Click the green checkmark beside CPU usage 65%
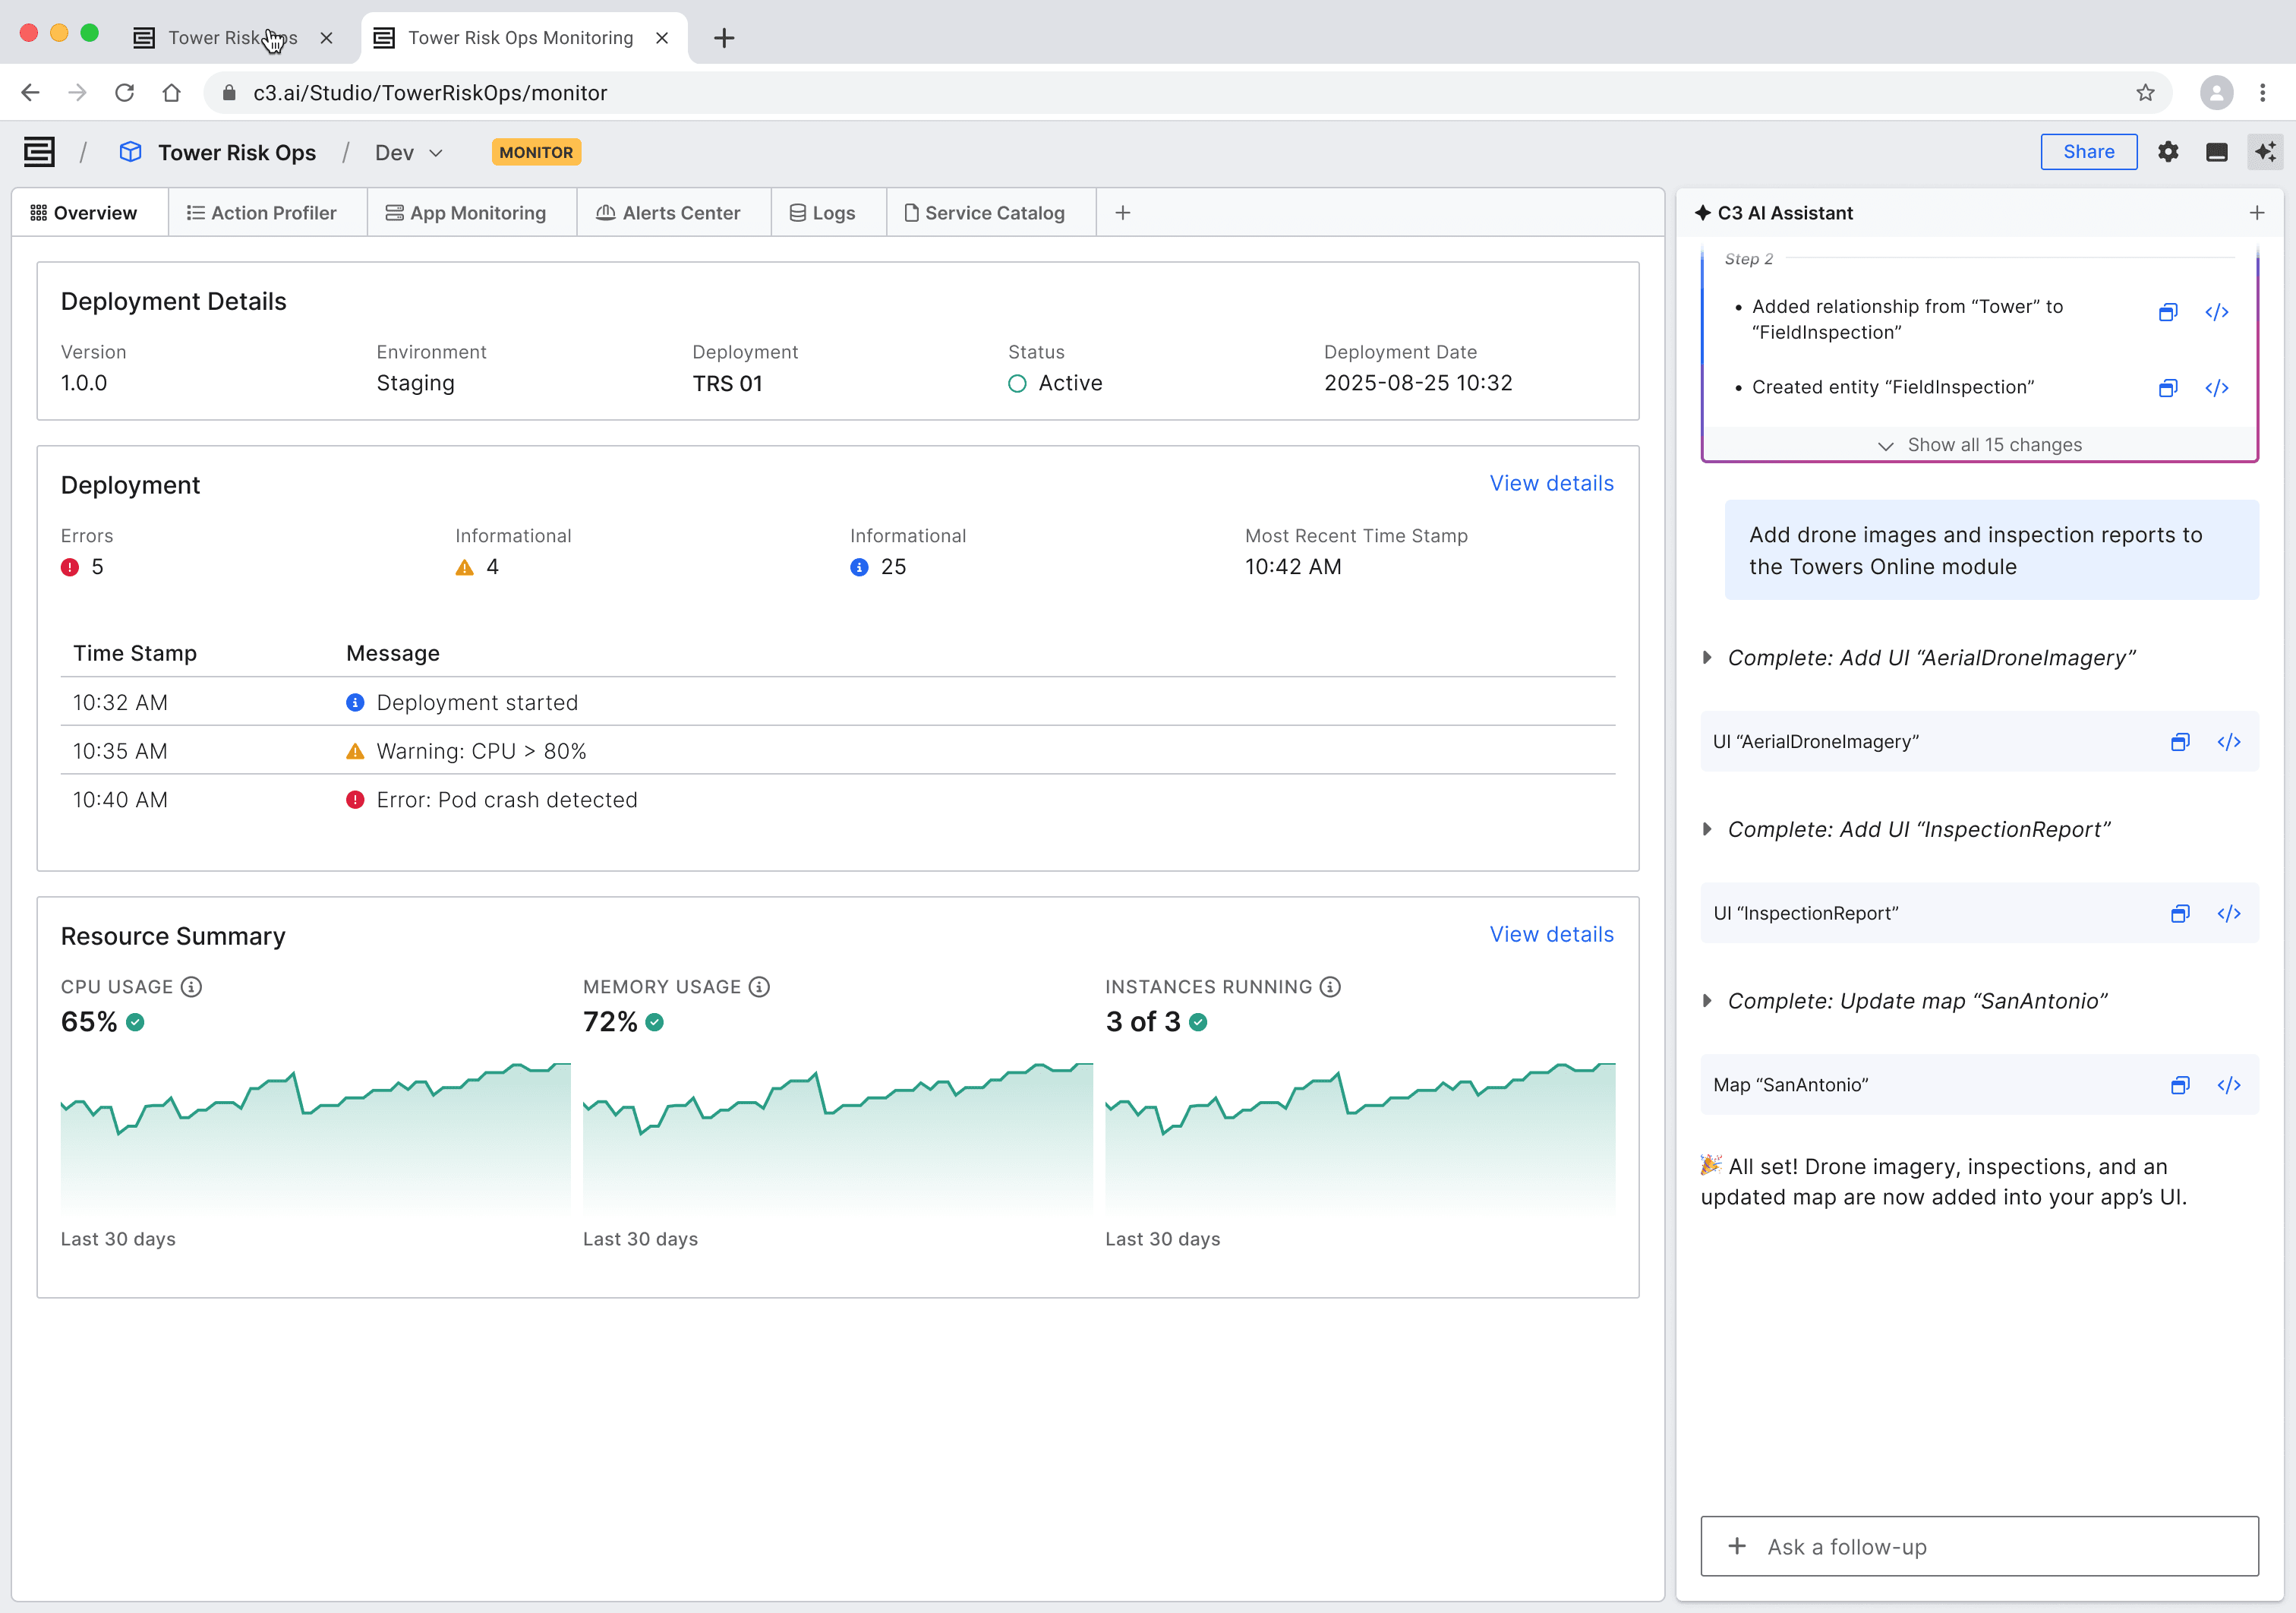 [x=136, y=1022]
